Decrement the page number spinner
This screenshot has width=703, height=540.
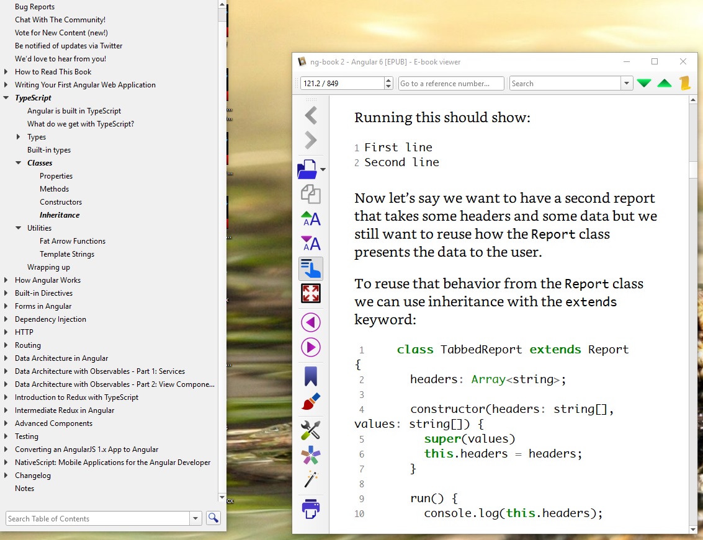click(388, 87)
